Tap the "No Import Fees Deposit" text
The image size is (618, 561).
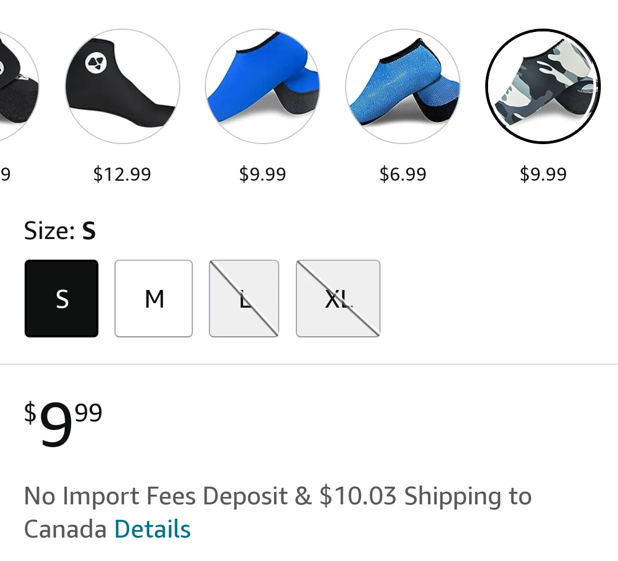156,496
